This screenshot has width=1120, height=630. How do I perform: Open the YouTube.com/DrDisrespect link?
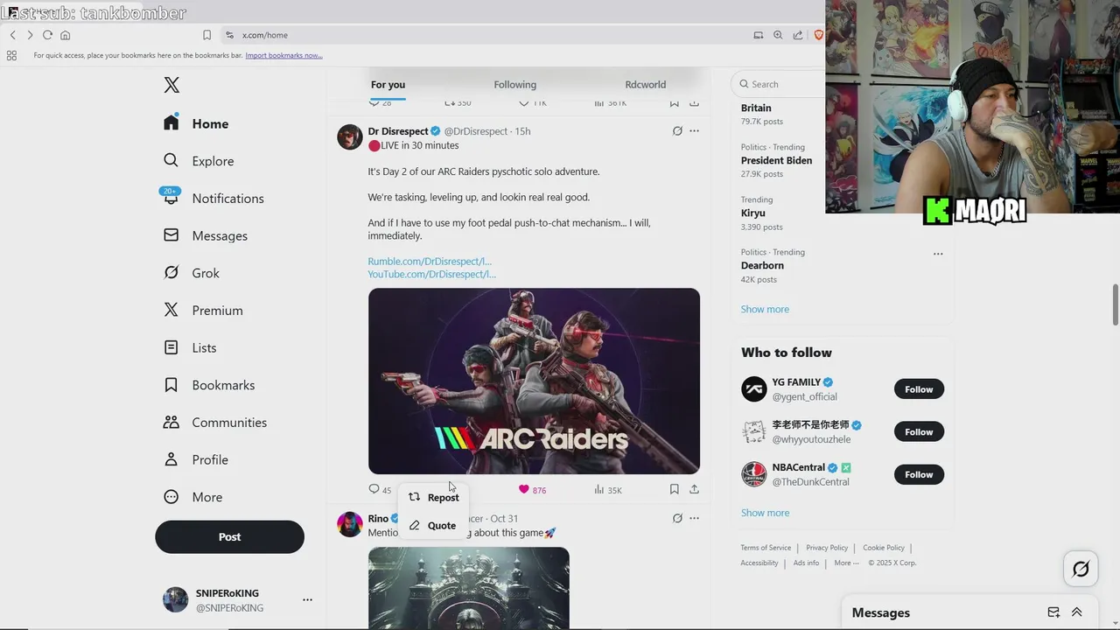(431, 275)
